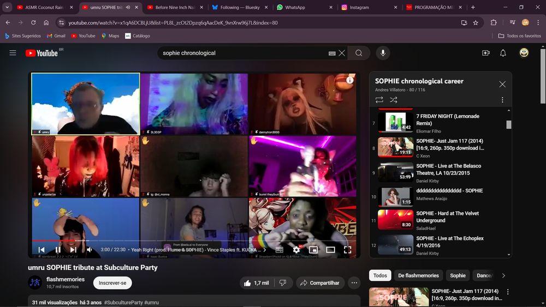Enter fullscreen video mode
The image size is (546, 307).
pyautogui.click(x=347, y=250)
